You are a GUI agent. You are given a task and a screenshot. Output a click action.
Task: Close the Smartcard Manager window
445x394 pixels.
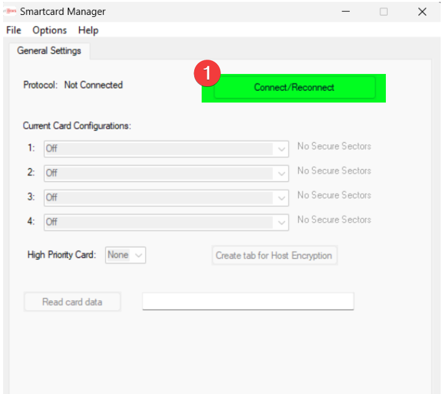(x=423, y=12)
